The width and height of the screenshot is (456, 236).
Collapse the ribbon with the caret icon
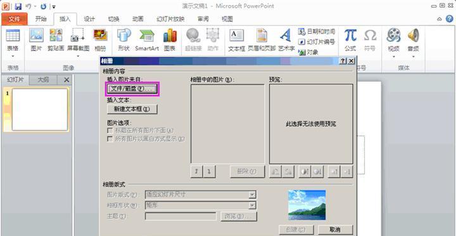440,19
